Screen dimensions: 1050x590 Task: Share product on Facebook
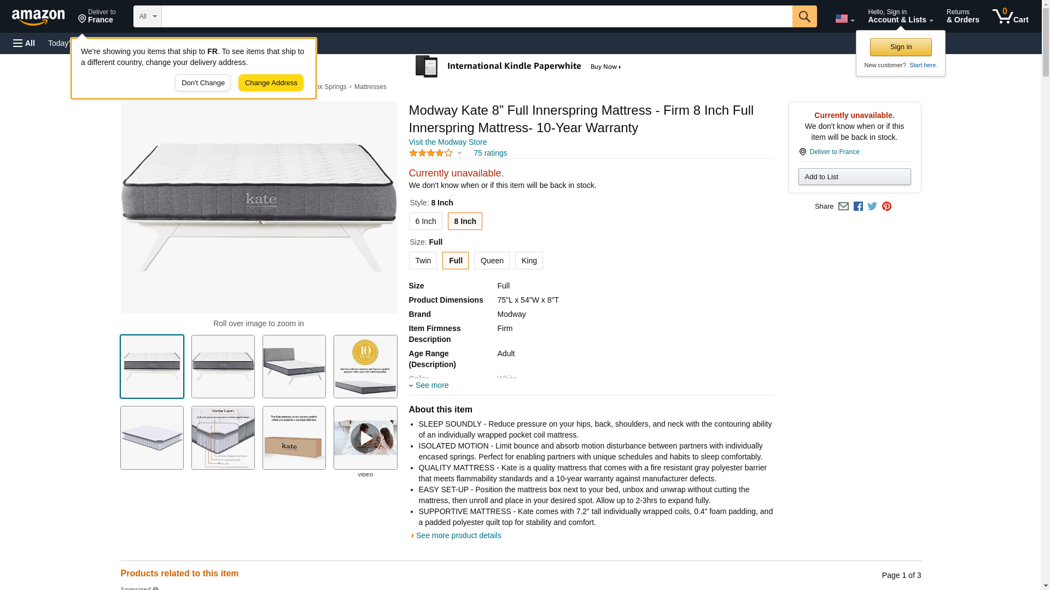click(x=858, y=206)
